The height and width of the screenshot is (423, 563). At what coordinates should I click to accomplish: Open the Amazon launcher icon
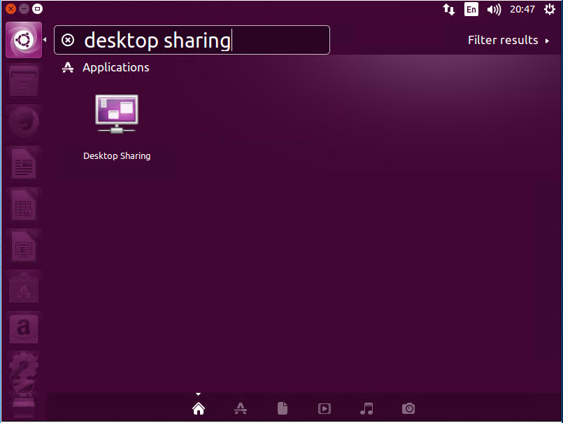point(24,328)
